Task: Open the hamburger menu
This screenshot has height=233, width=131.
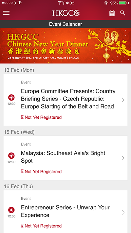Action: [6, 13]
